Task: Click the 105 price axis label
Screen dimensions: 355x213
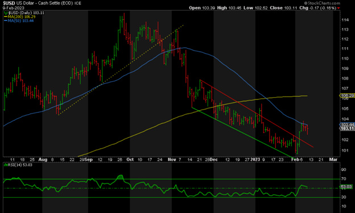Action: [x=345, y=108]
